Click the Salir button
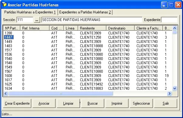 166,103
